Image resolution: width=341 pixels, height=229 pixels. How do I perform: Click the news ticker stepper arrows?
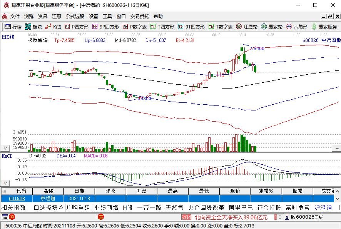(x=280, y=217)
